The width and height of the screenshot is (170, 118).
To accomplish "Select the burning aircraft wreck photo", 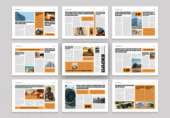I will [x=100, y=31].
